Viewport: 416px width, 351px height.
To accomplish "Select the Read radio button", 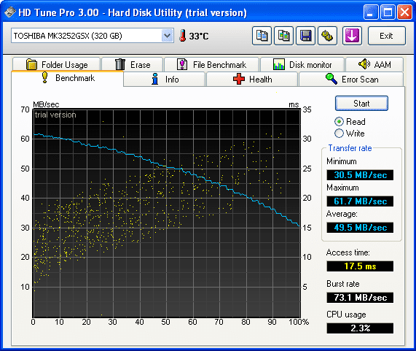I will pyautogui.click(x=339, y=122).
